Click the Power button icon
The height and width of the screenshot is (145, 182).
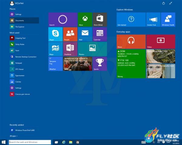click(163, 3)
